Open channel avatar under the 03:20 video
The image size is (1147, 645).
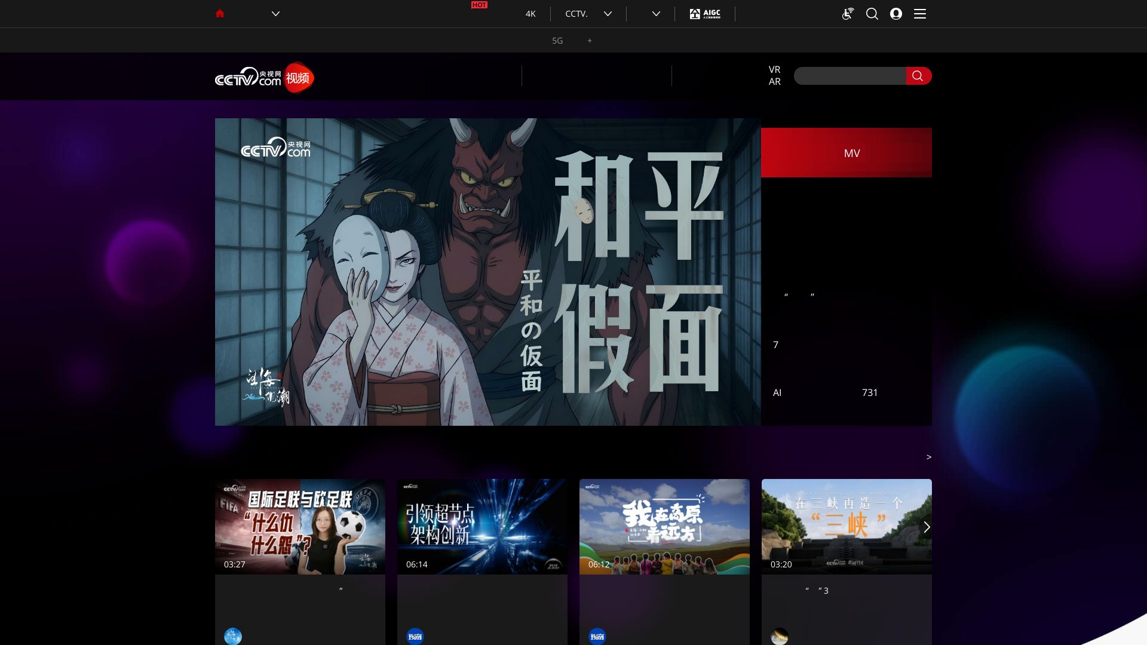pos(780,636)
